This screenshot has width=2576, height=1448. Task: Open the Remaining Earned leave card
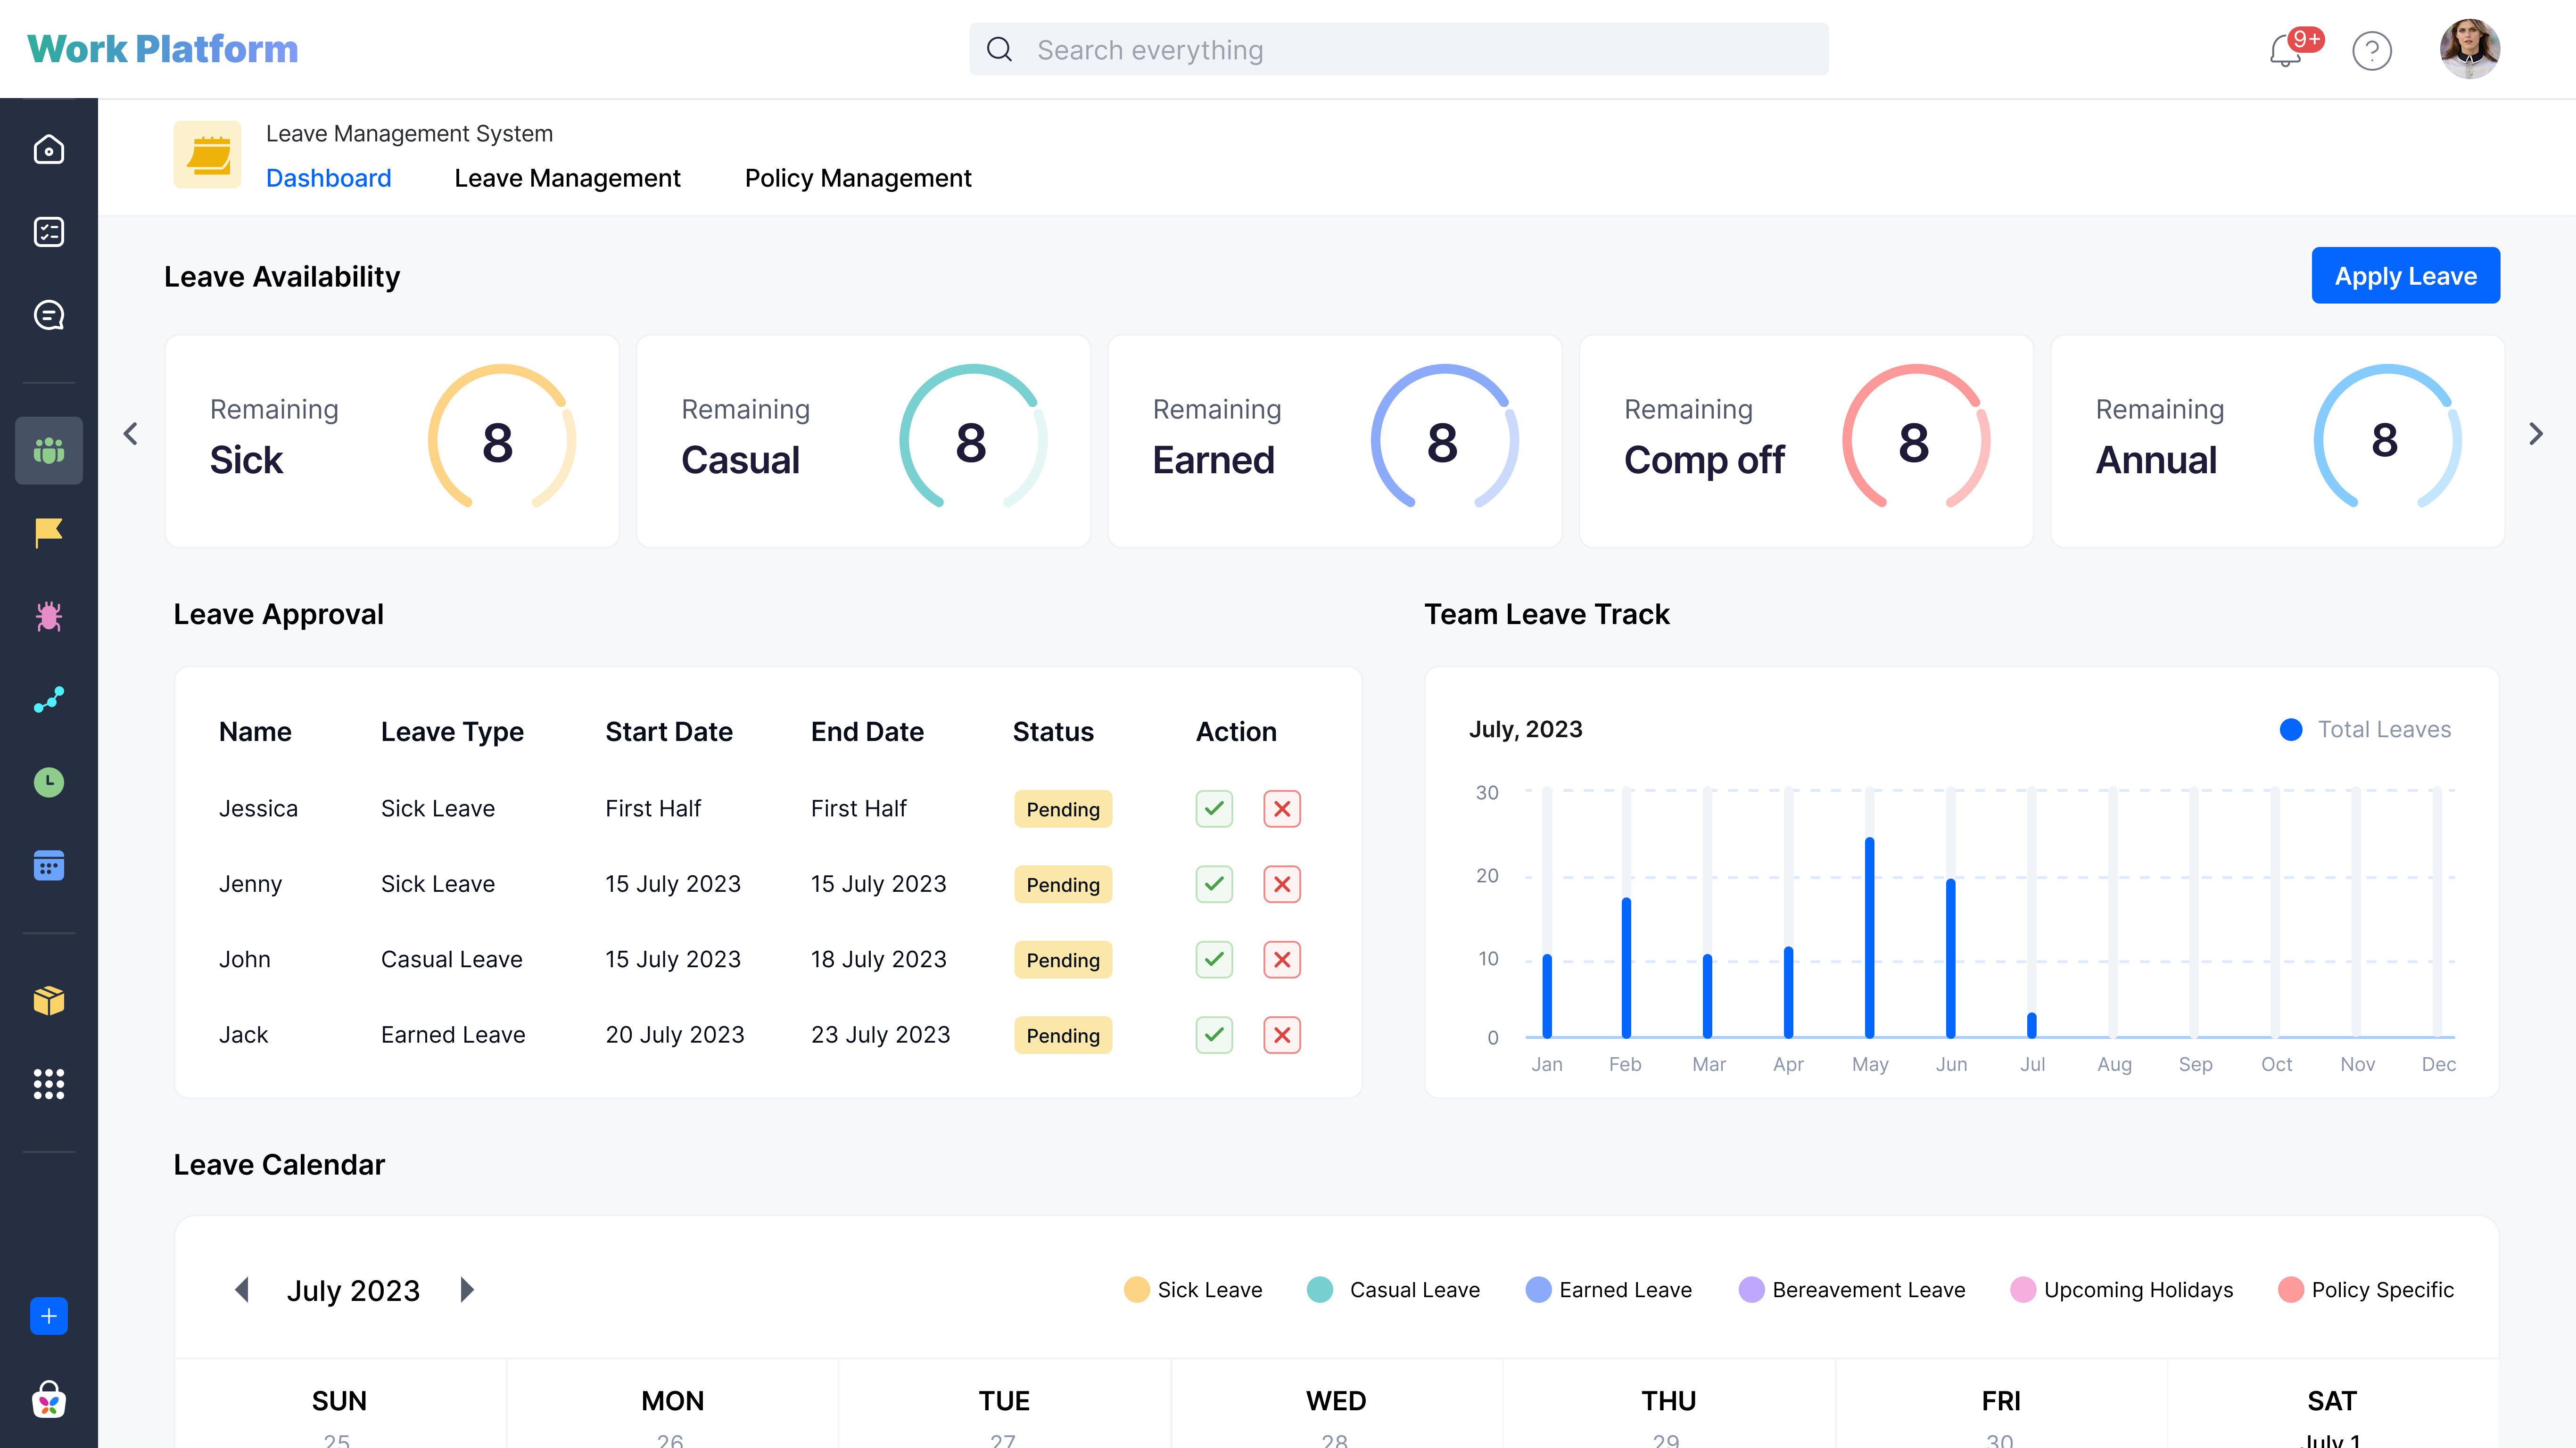(x=1335, y=441)
